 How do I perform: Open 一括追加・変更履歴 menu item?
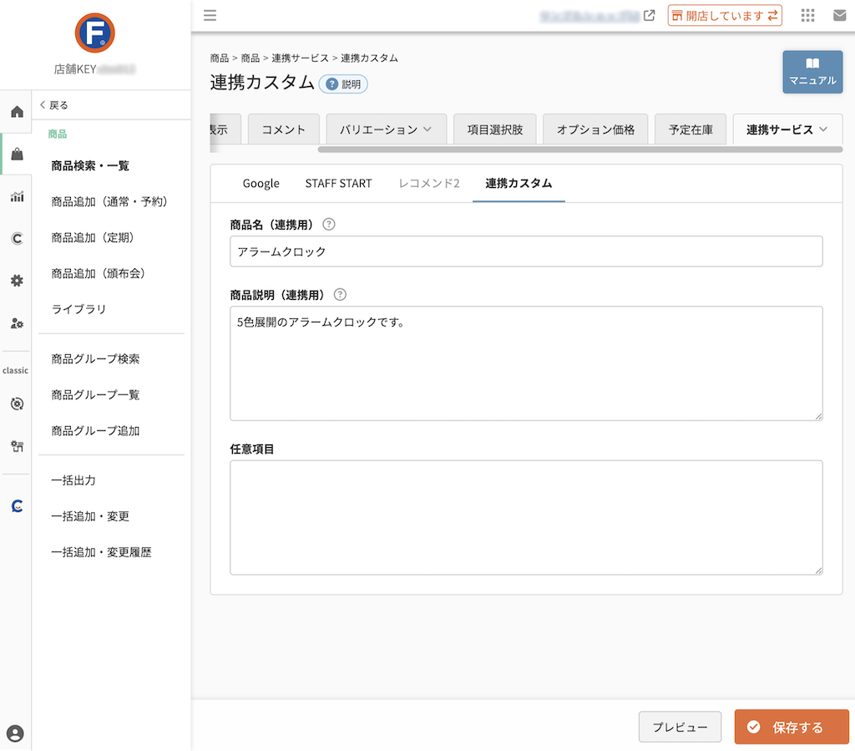101,552
